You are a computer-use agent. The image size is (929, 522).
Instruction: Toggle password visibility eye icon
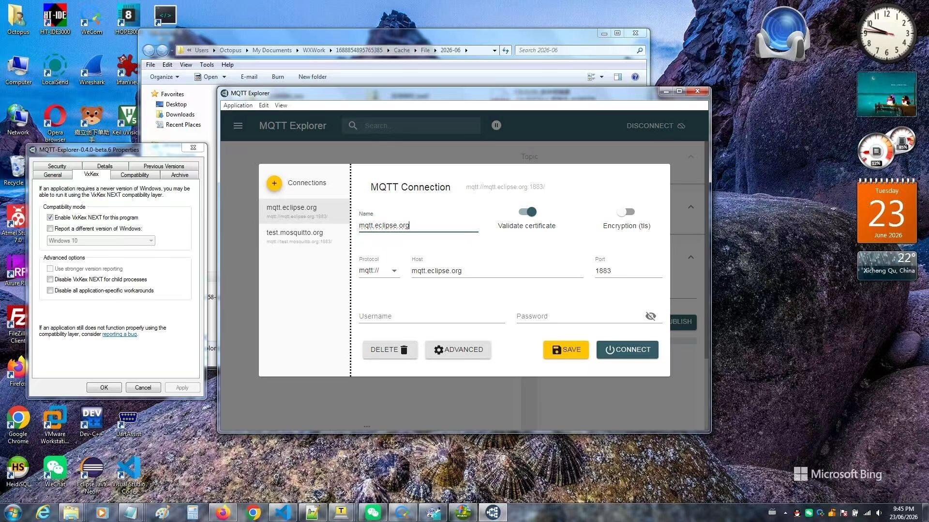pyautogui.click(x=650, y=316)
